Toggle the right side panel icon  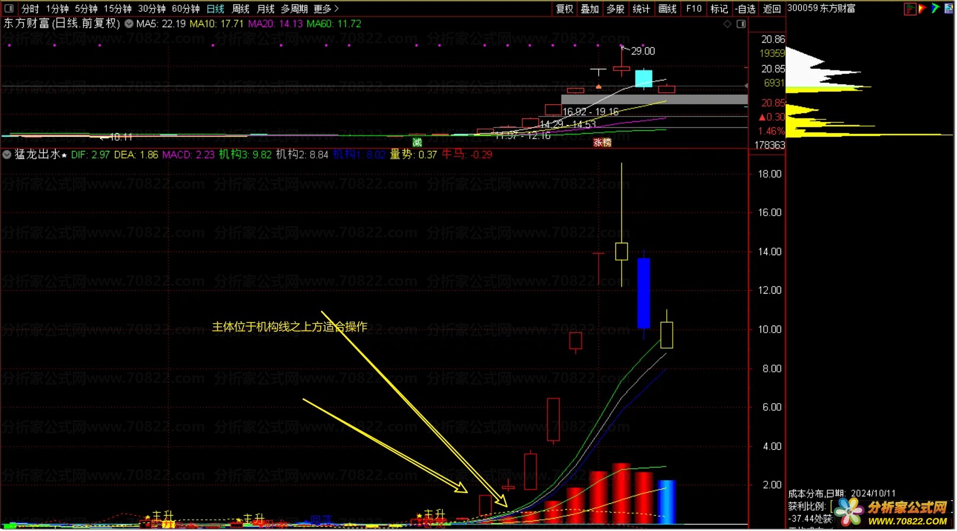point(741,24)
